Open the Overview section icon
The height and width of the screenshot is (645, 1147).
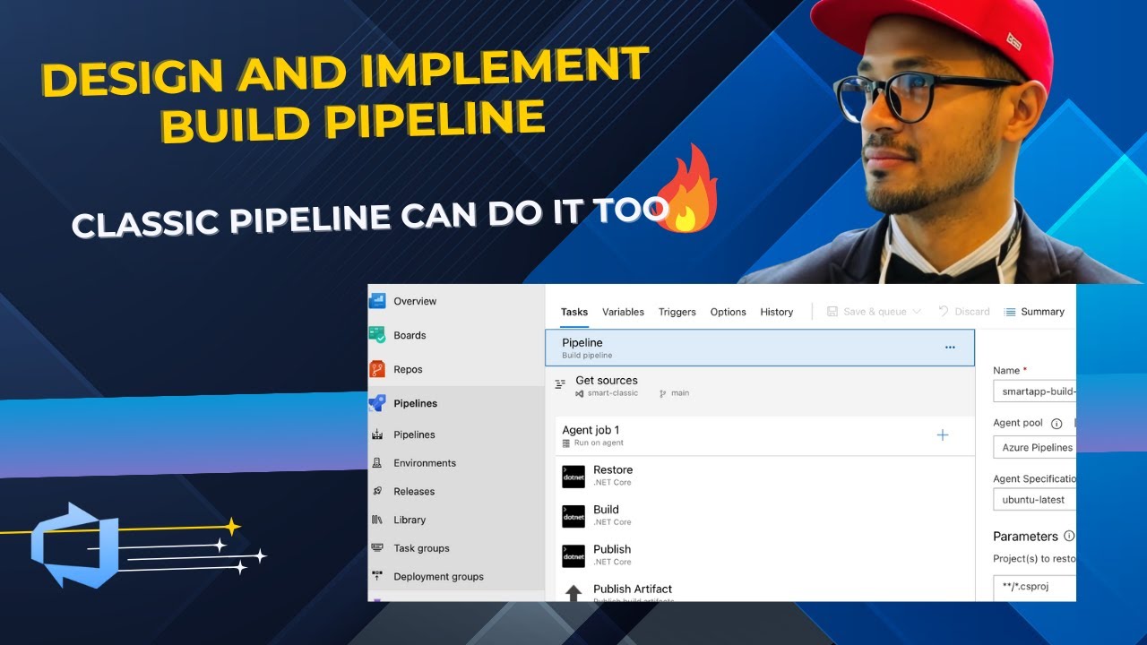point(377,301)
